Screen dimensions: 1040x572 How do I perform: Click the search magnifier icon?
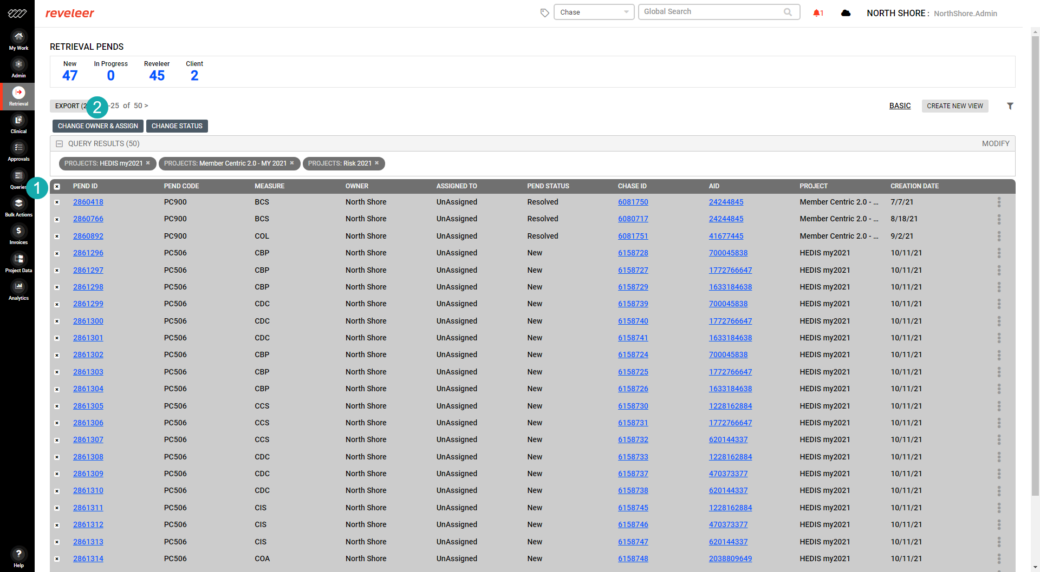click(788, 12)
